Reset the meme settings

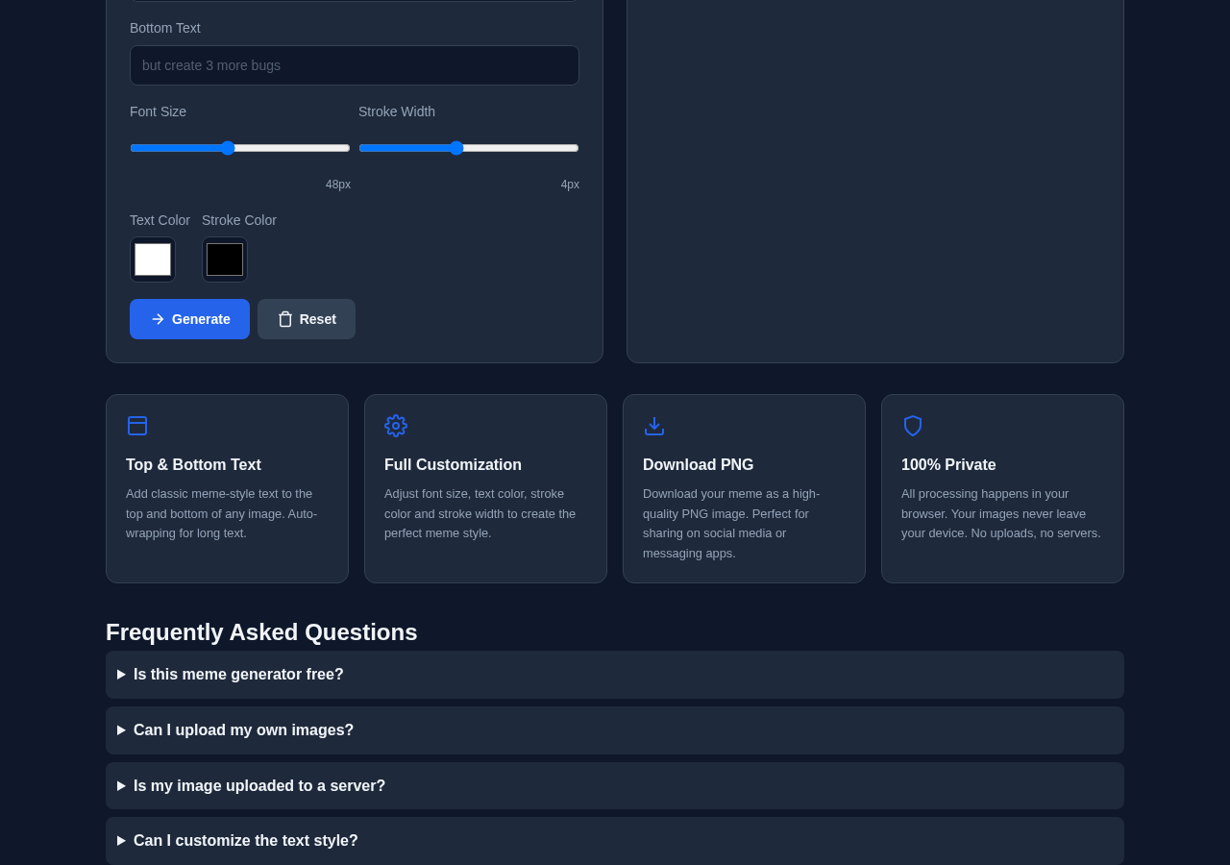coord(307,319)
